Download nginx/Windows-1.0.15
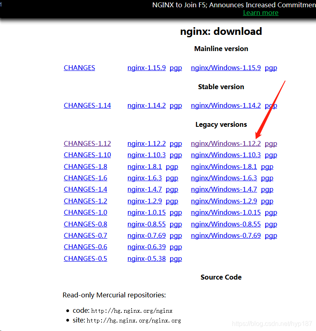Screen dimensions: 316x331 point(225,212)
